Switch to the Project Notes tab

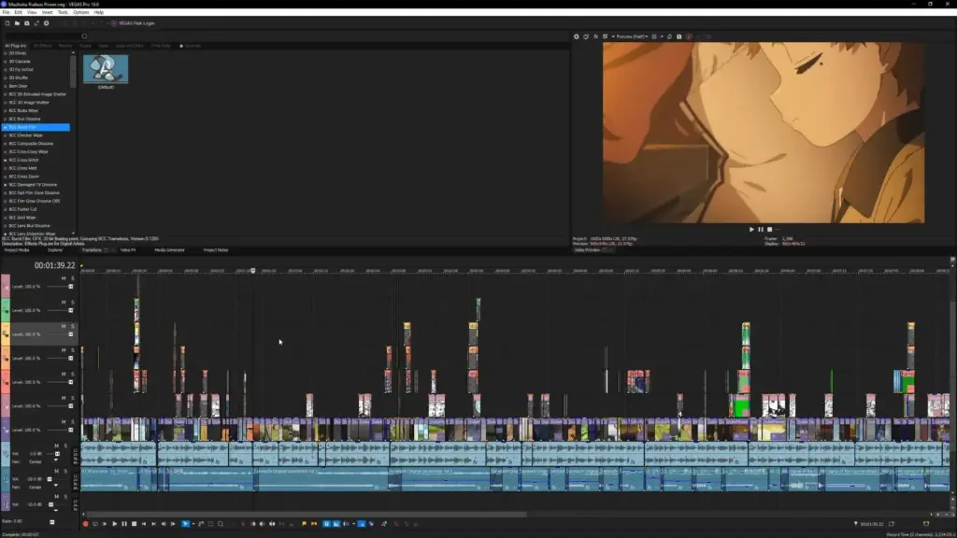[x=216, y=250]
